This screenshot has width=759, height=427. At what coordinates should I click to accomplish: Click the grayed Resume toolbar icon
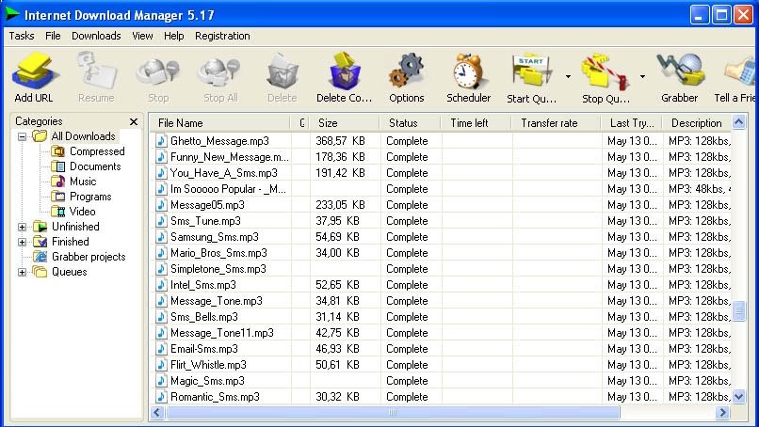click(96, 71)
